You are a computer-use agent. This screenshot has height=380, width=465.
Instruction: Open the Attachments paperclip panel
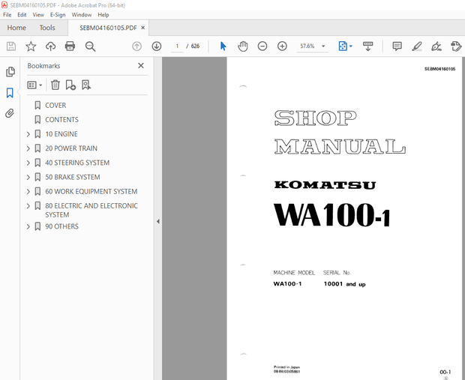10,113
